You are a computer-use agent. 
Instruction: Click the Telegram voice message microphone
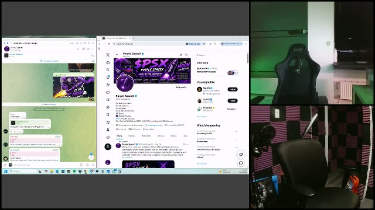point(93,165)
